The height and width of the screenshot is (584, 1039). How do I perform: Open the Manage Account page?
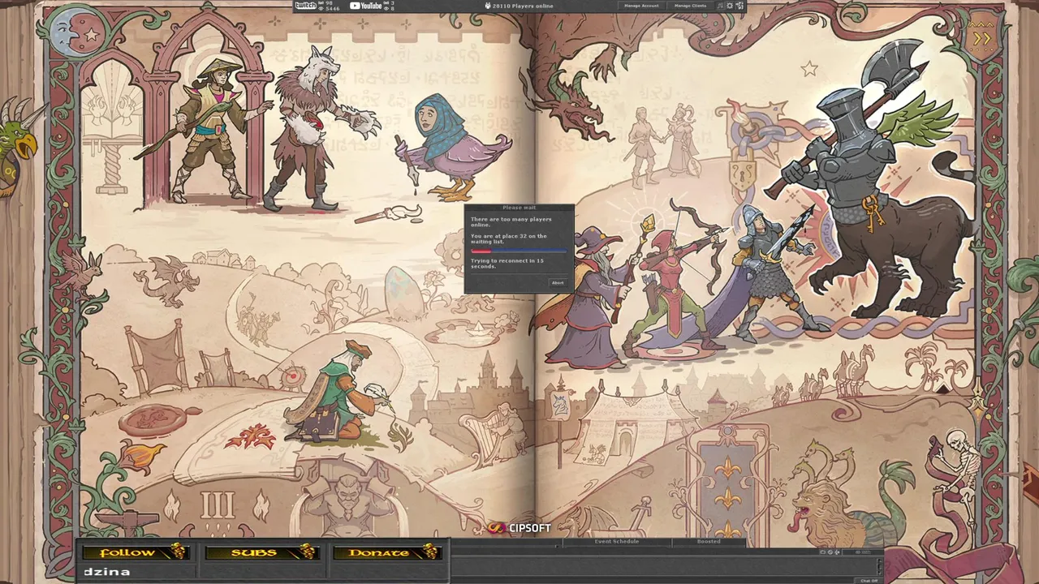coord(641,6)
